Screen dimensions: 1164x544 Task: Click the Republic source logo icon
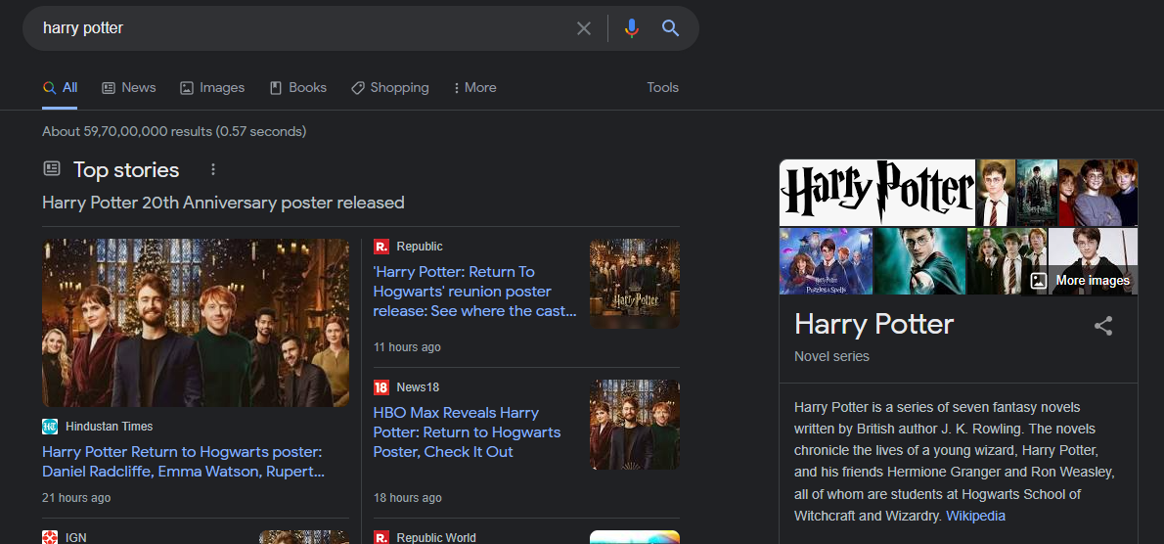[381, 247]
